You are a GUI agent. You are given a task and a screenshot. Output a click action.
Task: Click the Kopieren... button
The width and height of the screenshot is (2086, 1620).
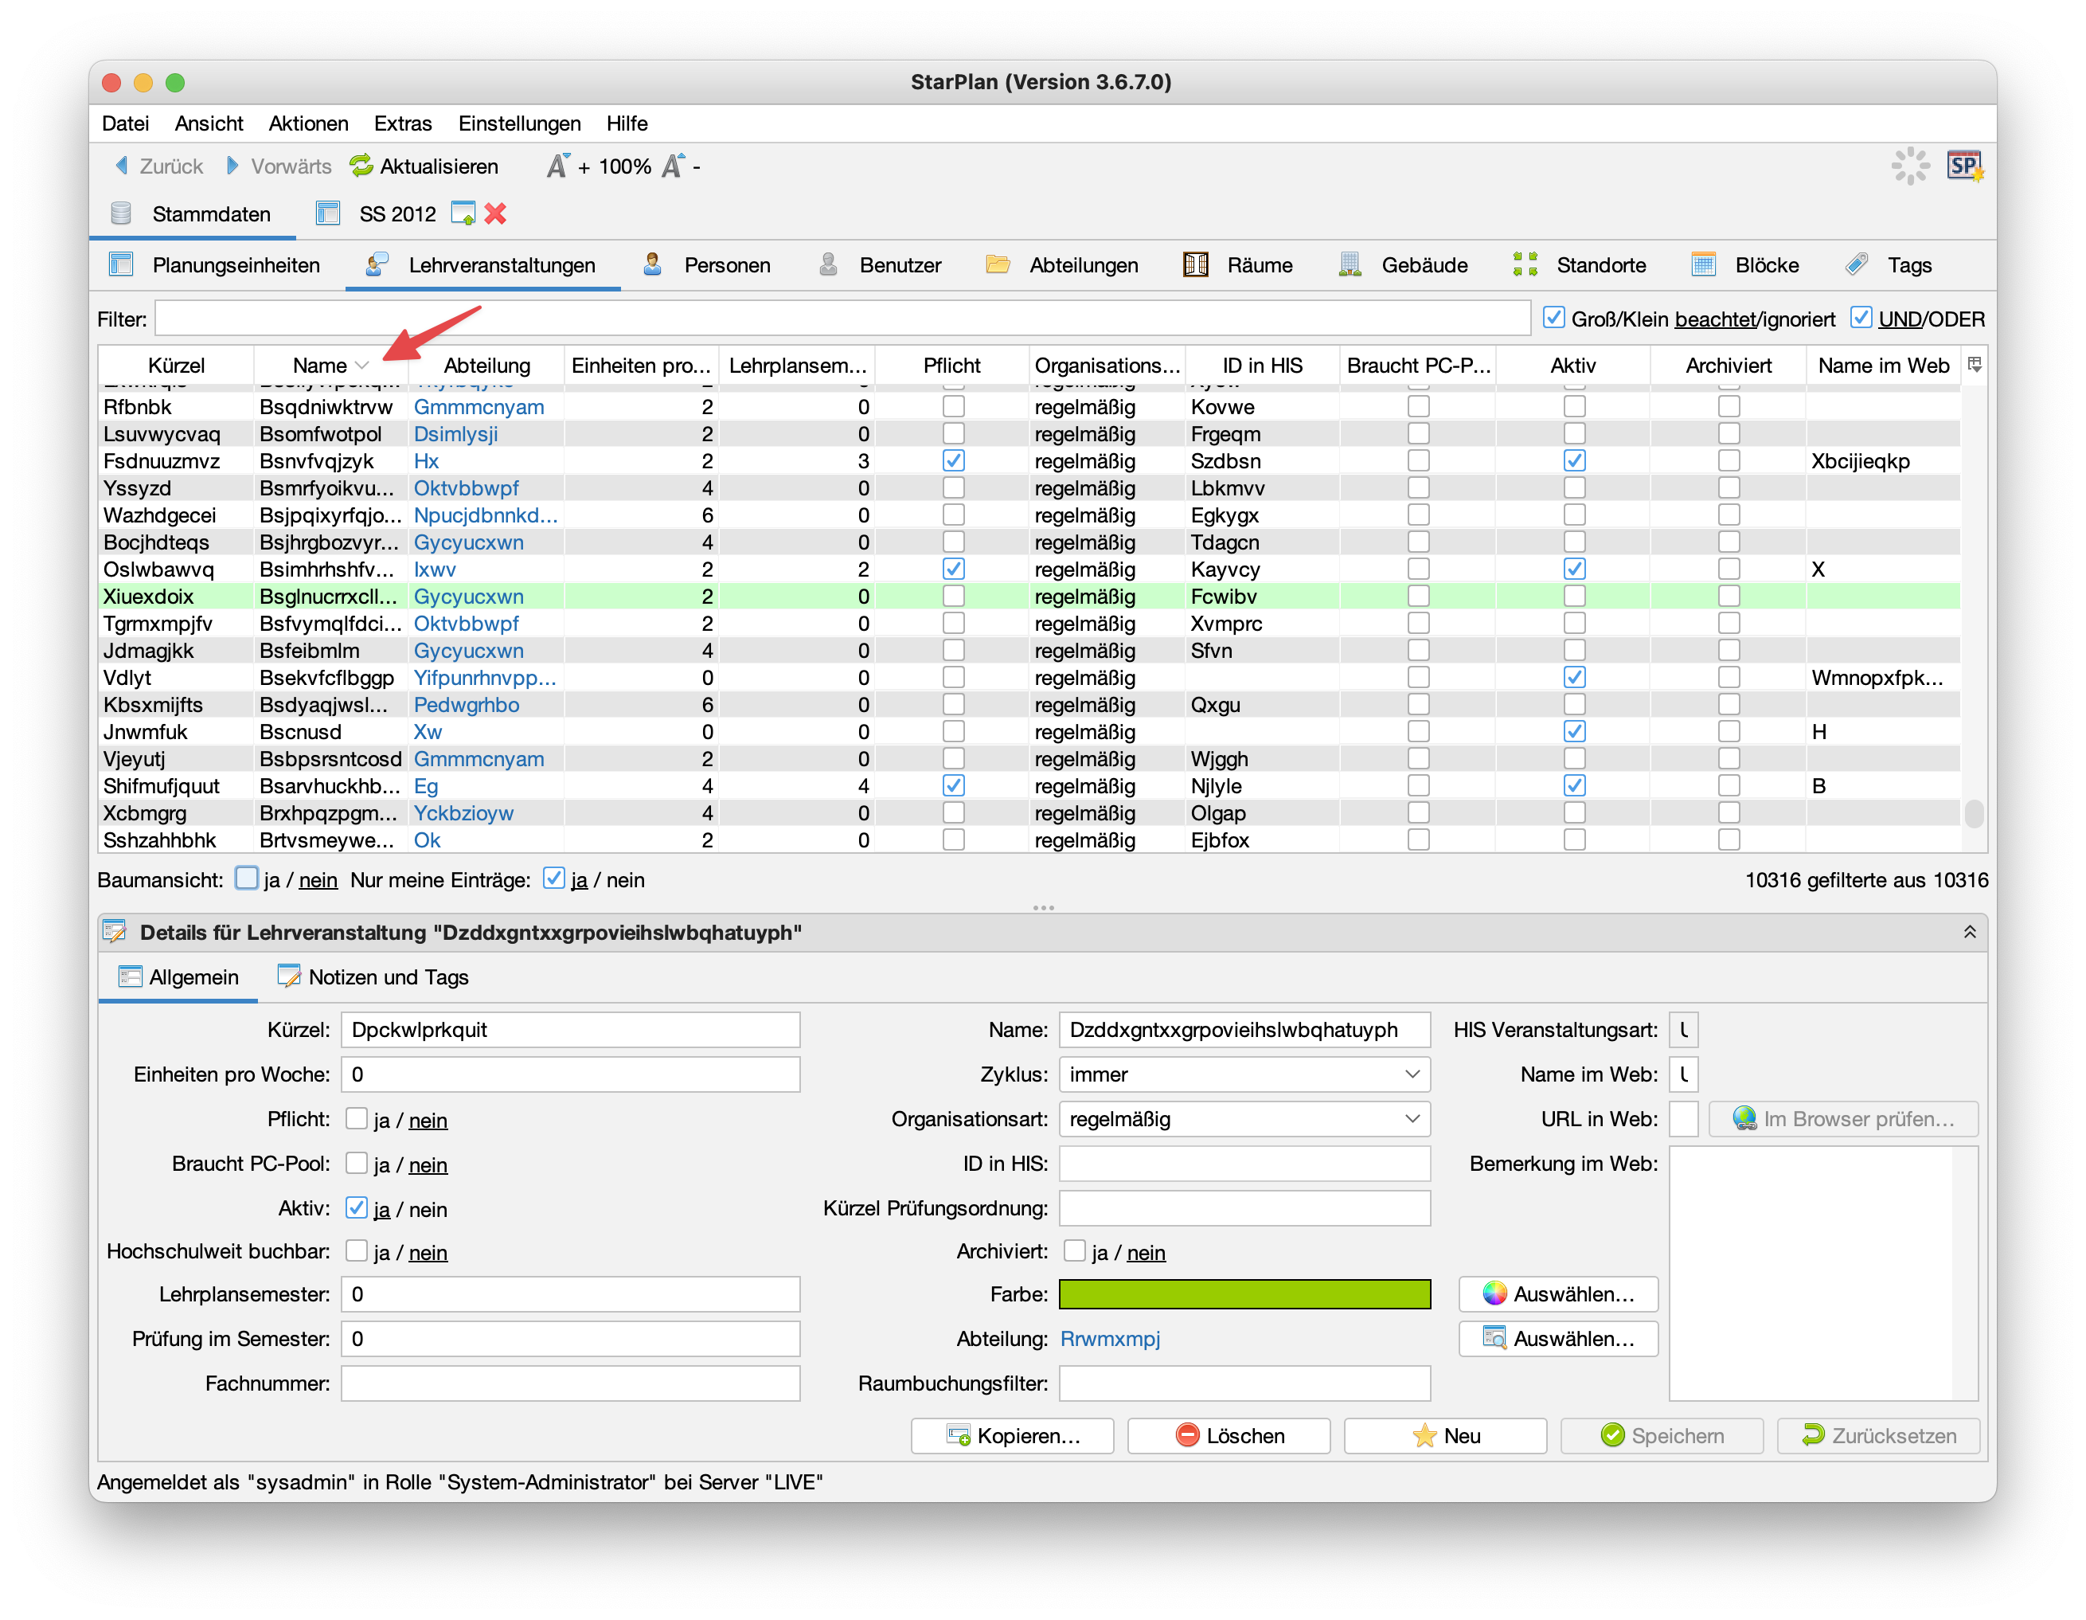pos(1013,1436)
